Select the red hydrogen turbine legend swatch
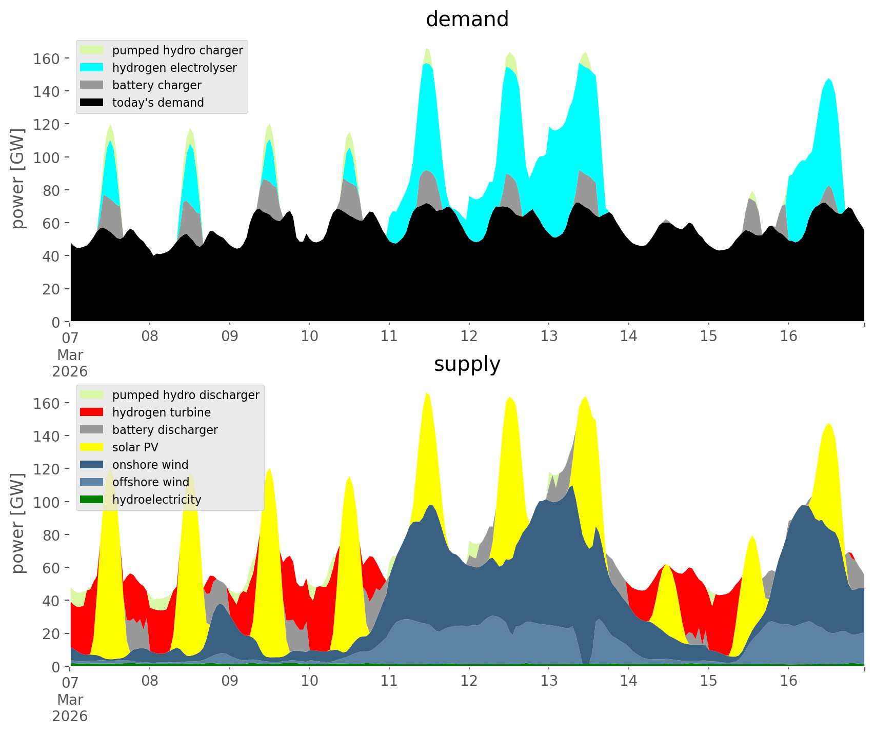 (92, 412)
